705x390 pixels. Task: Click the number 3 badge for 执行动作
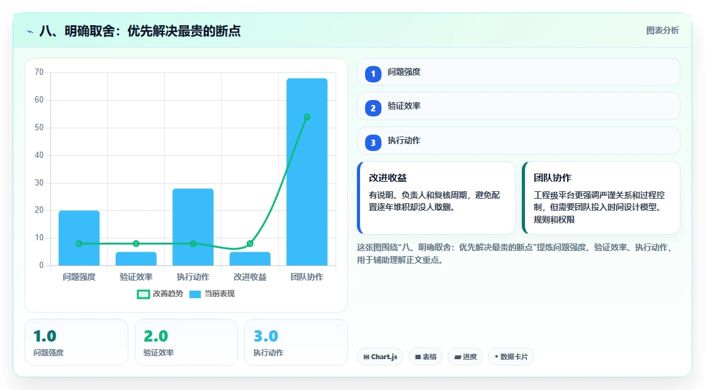pos(373,142)
